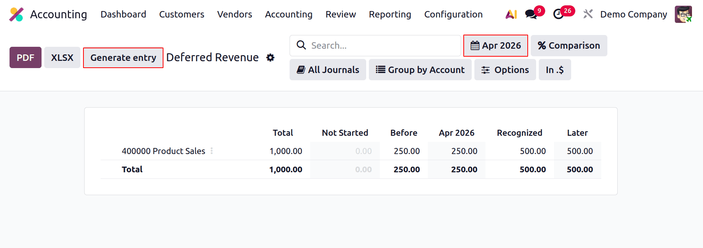Open the chat messages icon
The width and height of the screenshot is (703, 248).
click(530, 14)
